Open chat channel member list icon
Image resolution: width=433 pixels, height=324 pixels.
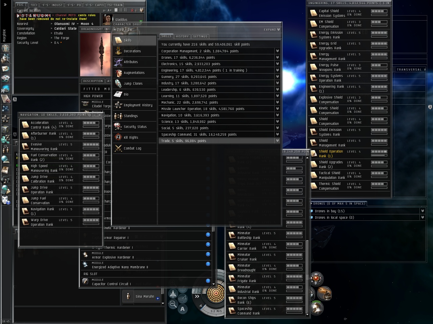pos(141,10)
